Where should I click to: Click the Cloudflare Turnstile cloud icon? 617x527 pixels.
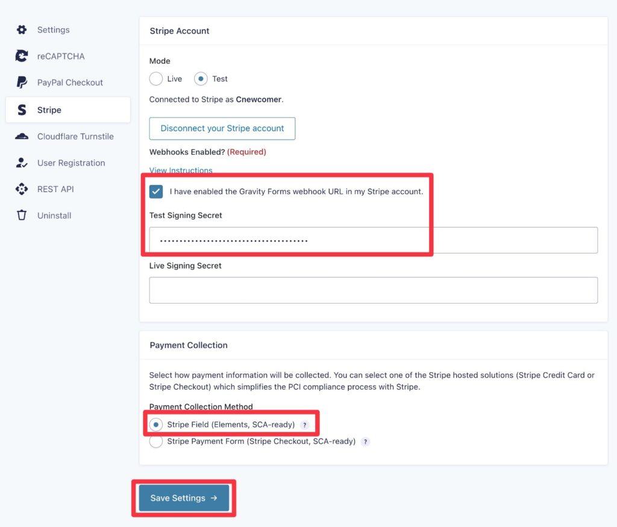point(22,136)
